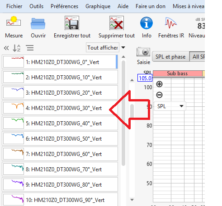Open a file with Ouvrir folder icon

(38, 23)
